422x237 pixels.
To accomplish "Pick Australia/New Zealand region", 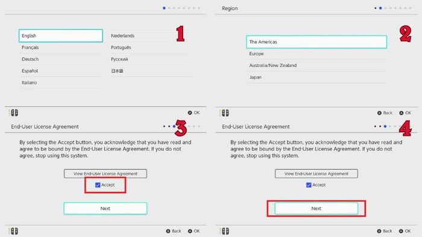I will (x=316, y=66).
